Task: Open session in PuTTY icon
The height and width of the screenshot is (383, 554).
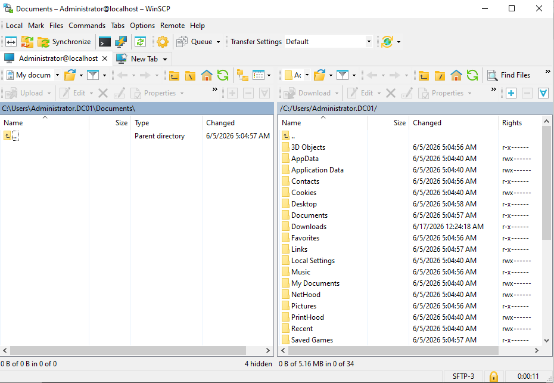Action: coord(121,42)
